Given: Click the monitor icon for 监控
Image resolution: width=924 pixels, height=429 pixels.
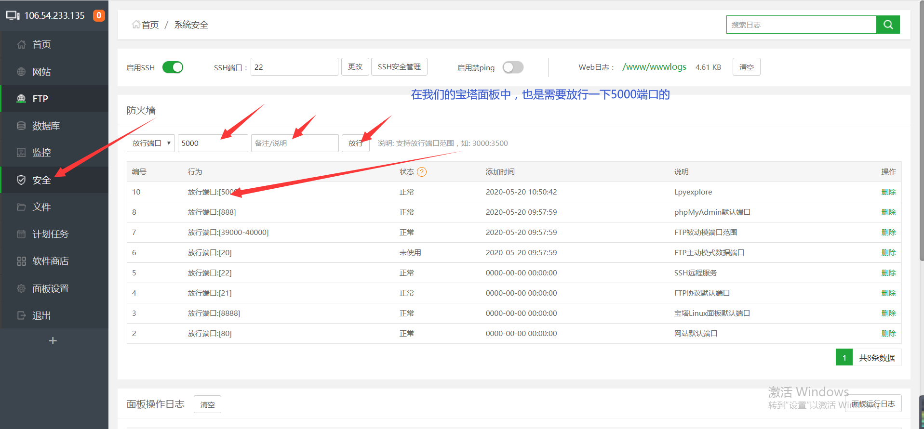Looking at the screenshot, I should (x=21, y=153).
